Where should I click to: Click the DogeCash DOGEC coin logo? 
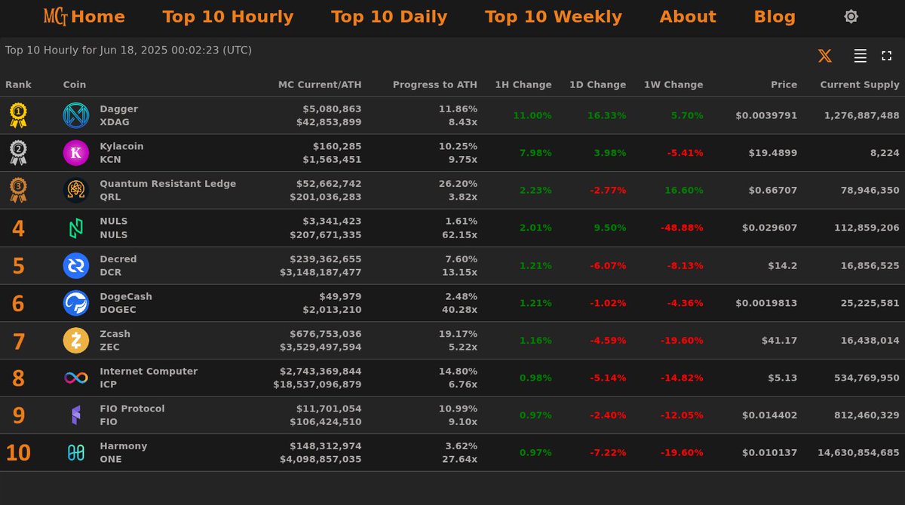pos(76,303)
